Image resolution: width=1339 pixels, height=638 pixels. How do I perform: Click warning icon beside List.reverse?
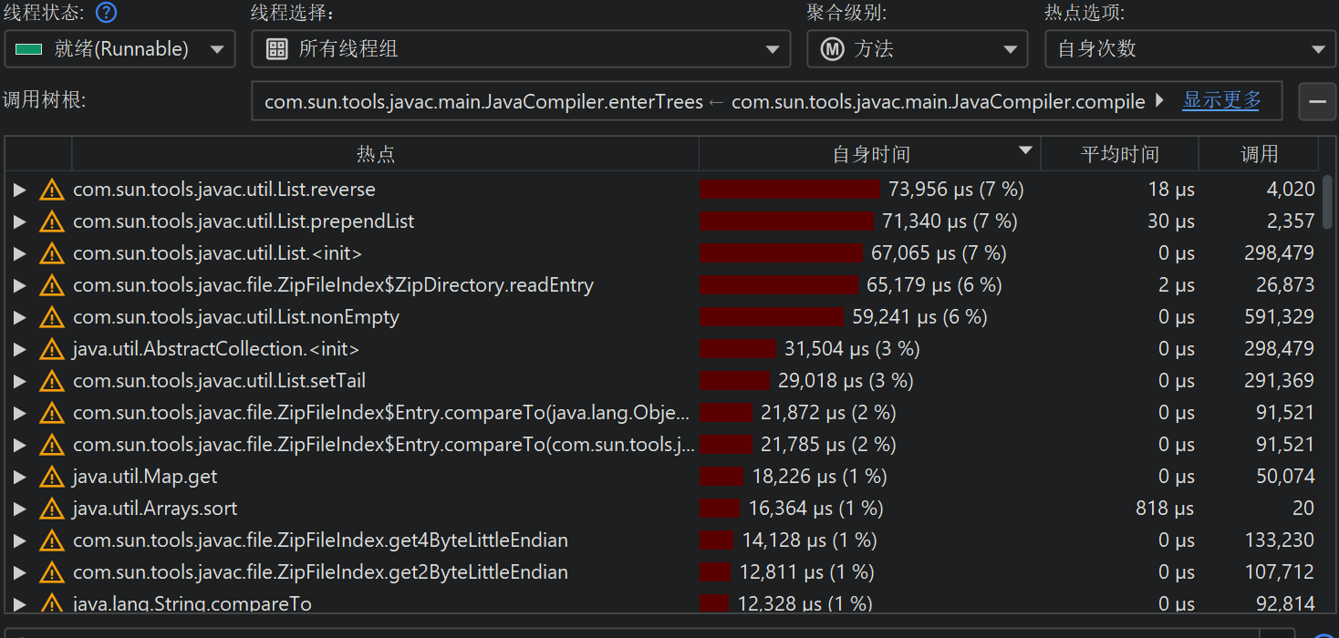[x=51, y=190]
